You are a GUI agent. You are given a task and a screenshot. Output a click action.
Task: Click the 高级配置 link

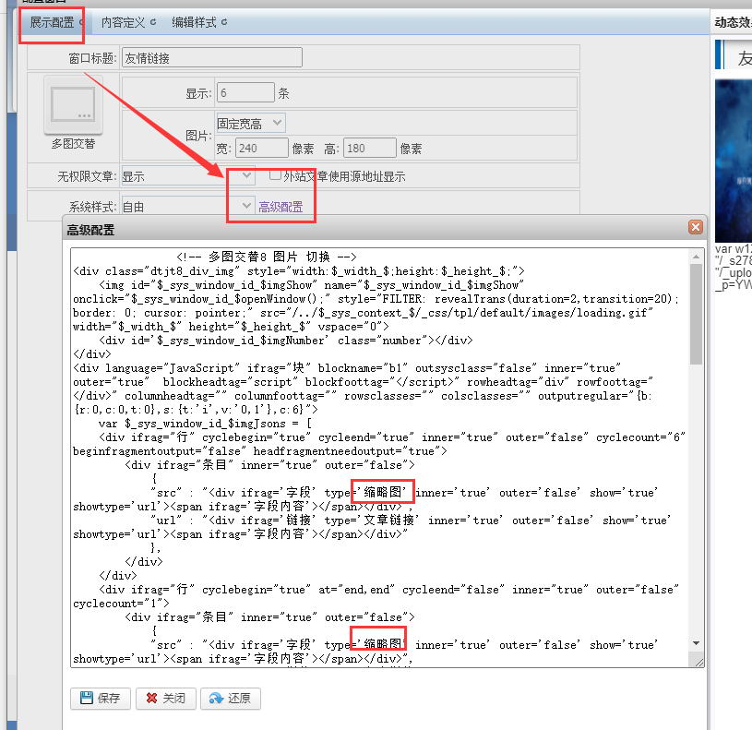click(281, 207)
